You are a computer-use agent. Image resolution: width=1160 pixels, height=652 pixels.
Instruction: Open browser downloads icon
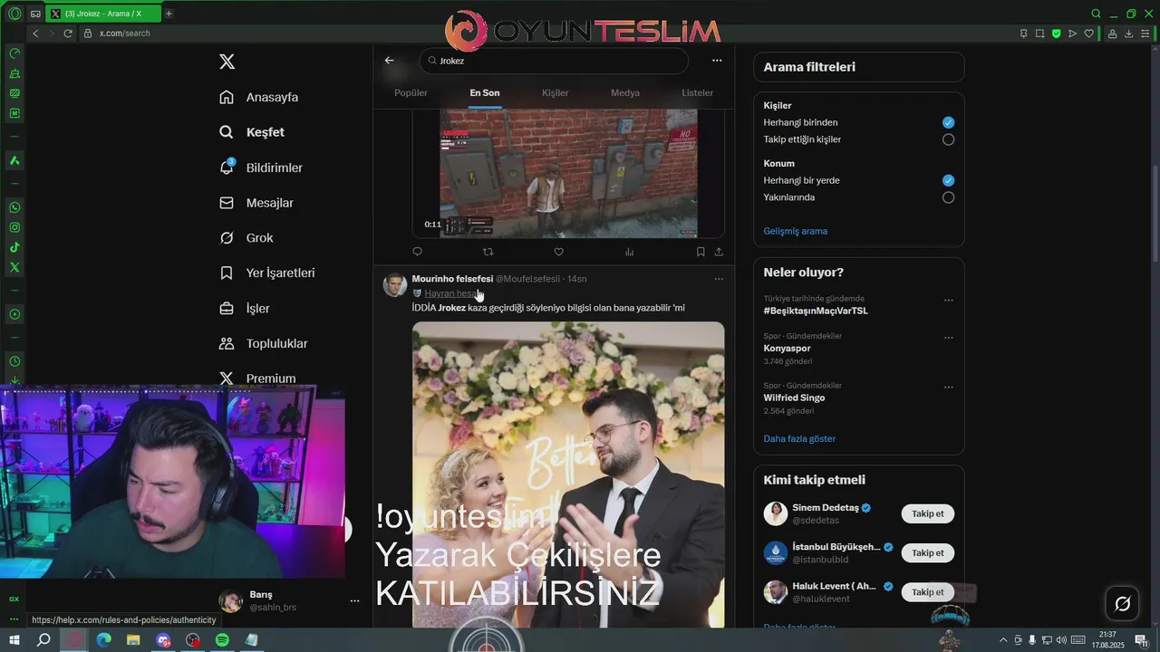point(1129,34)
